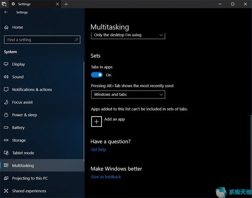Click the Storage drive icon

point(6,140)
